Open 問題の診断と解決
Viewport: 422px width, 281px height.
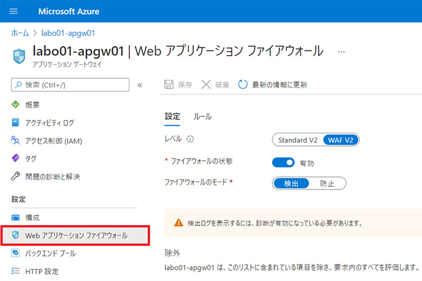(x=52, y=176)
